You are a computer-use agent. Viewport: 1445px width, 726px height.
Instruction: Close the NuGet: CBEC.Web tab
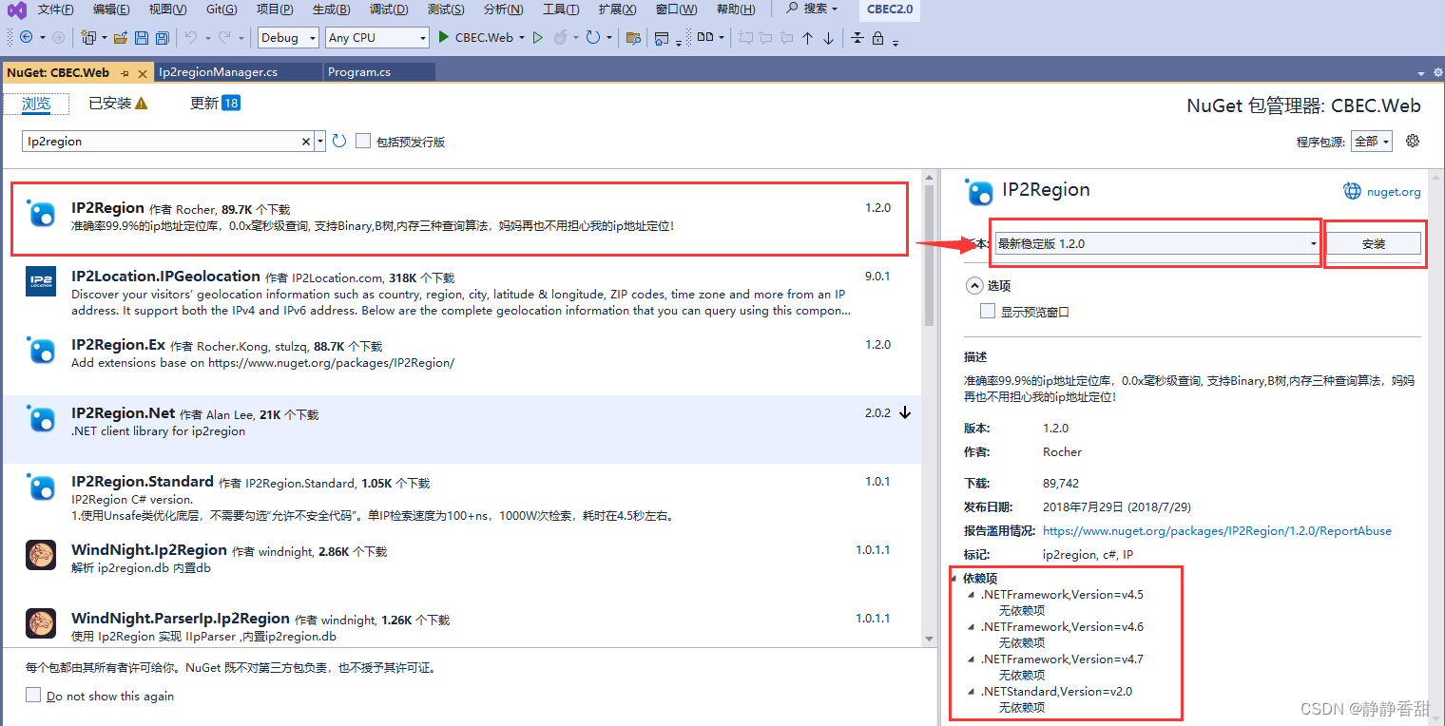click(143, 73)
